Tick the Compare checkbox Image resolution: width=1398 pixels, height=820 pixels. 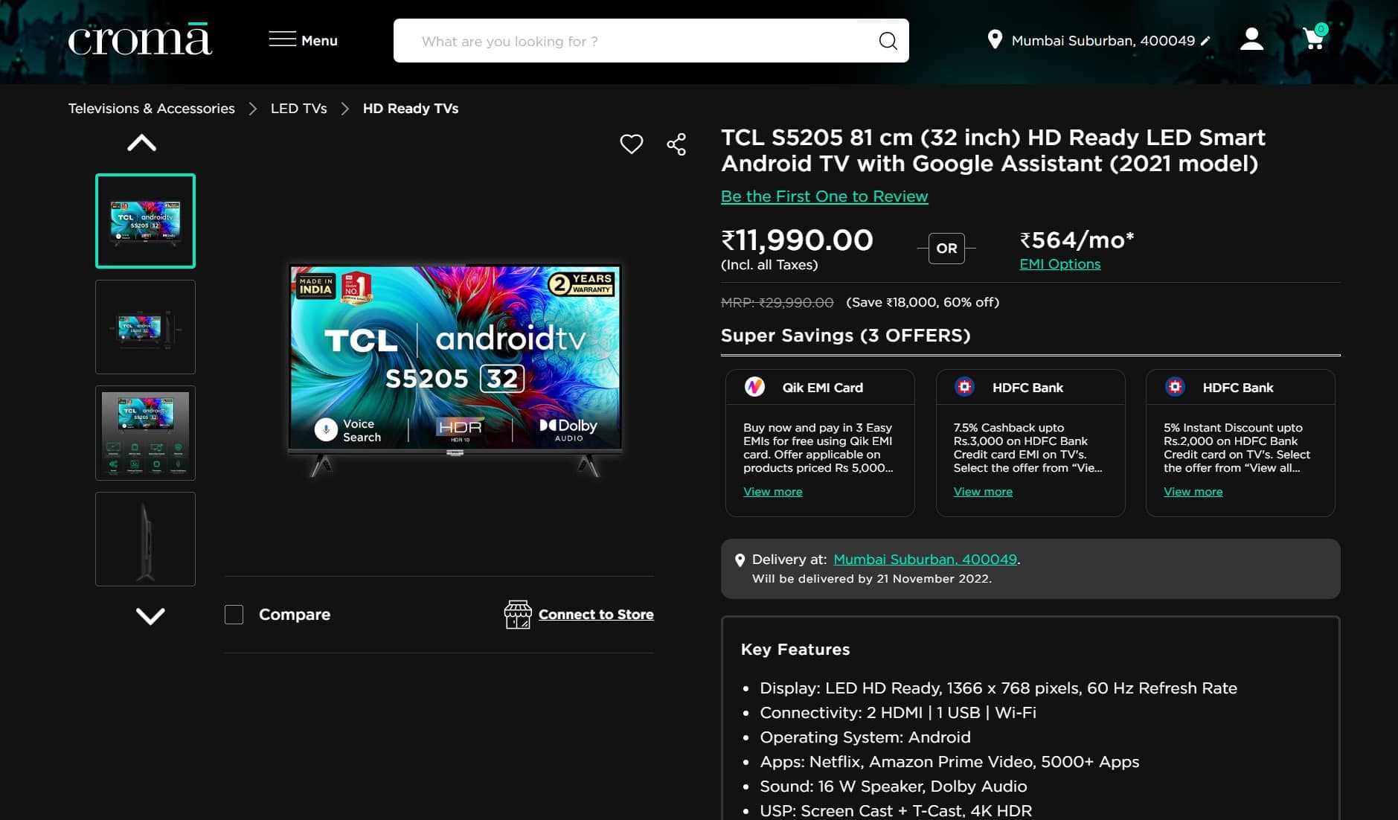pyautogui.click(x=234, y=615)
